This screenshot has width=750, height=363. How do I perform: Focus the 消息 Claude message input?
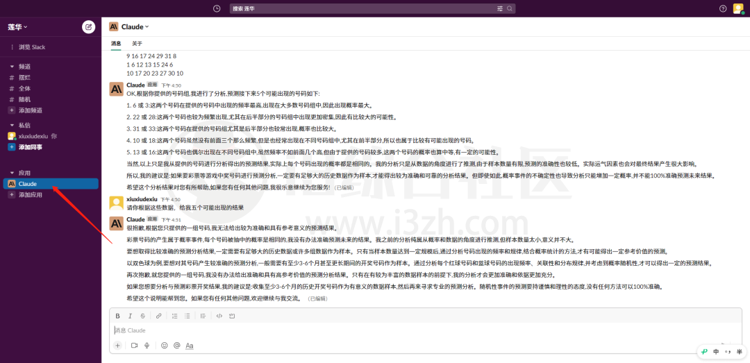pyautogui.click(x=426, y=330)
